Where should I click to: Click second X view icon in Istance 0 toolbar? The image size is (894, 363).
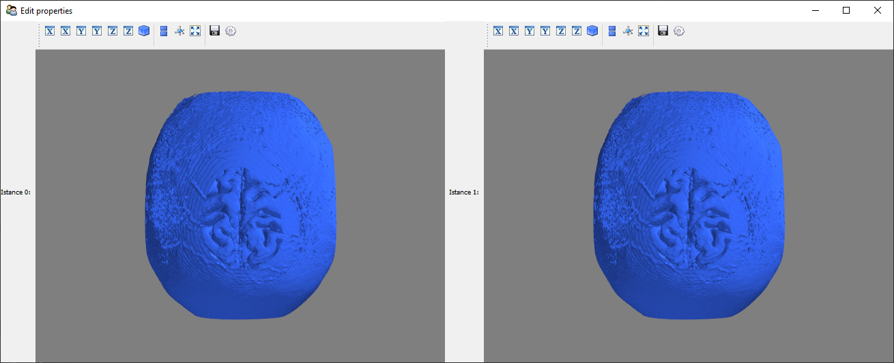tap(66, 31)
